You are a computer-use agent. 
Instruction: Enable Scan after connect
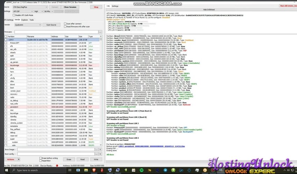point(65,24)
